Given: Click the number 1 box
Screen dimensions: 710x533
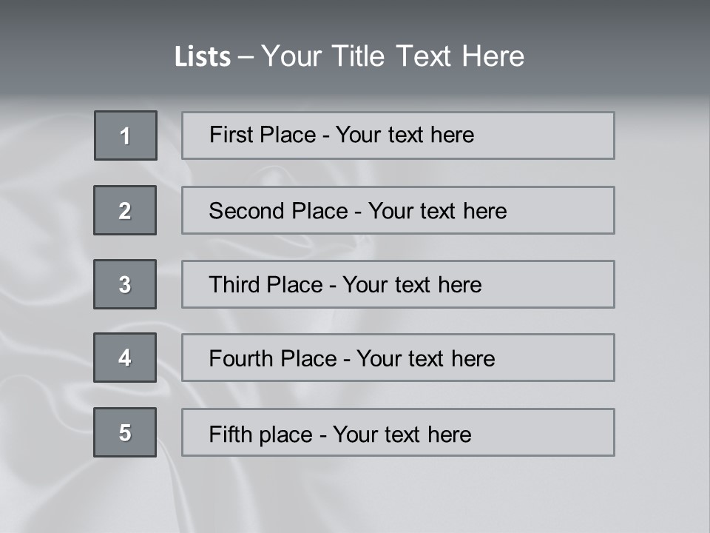Looking at the screenshot, I should [x=126, y=135].
